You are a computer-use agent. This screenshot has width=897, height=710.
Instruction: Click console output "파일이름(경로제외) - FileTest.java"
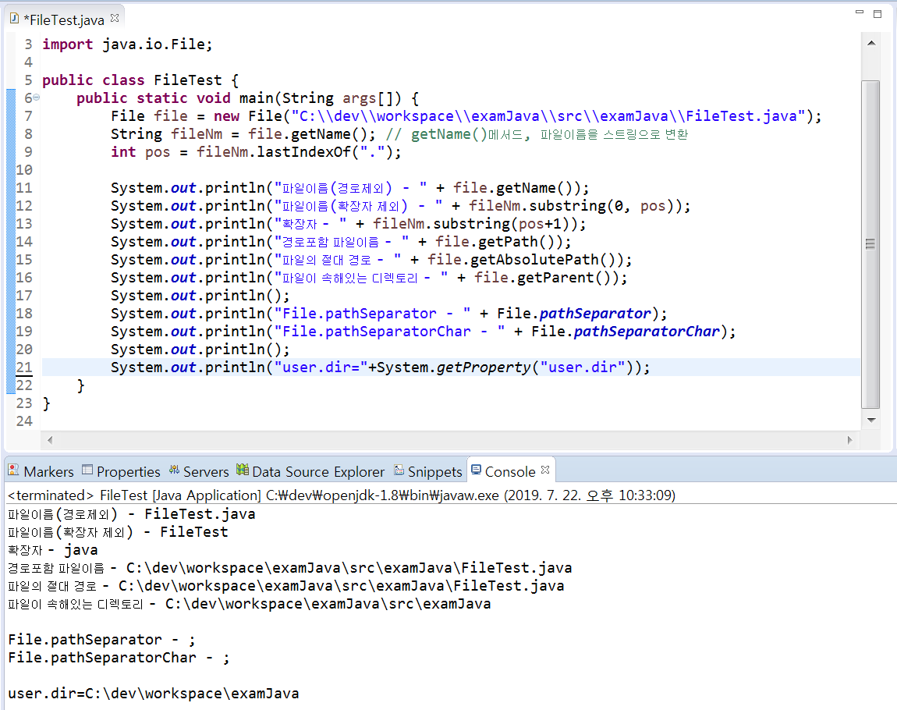(132, 514)
